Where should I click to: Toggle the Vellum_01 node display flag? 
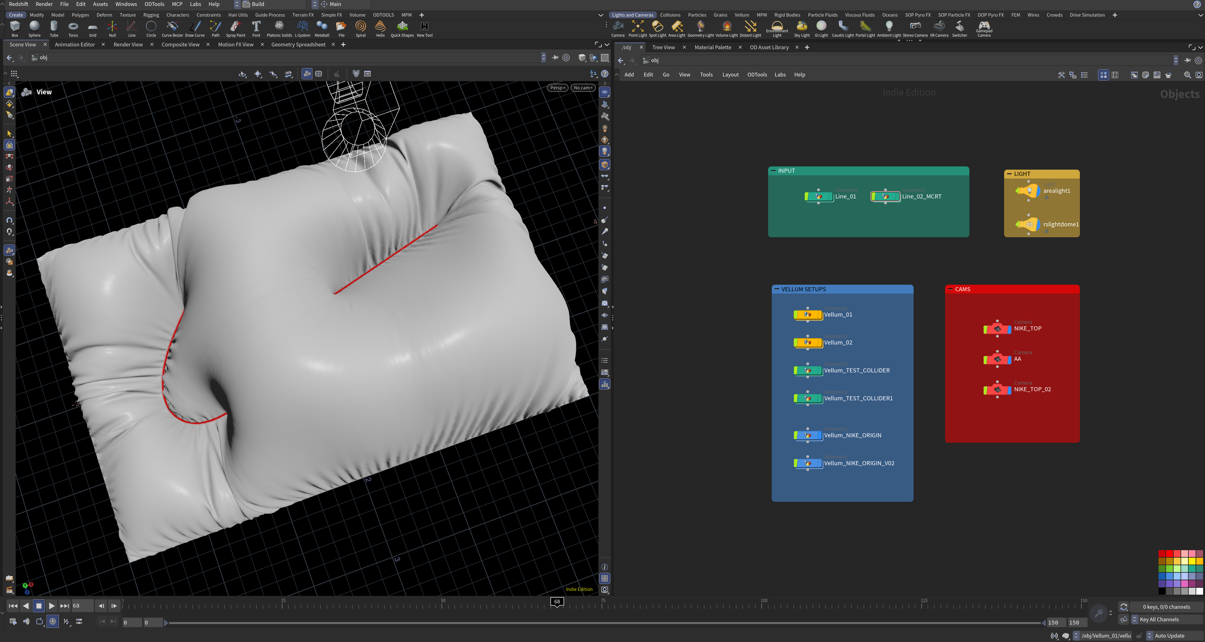[819, 315]
